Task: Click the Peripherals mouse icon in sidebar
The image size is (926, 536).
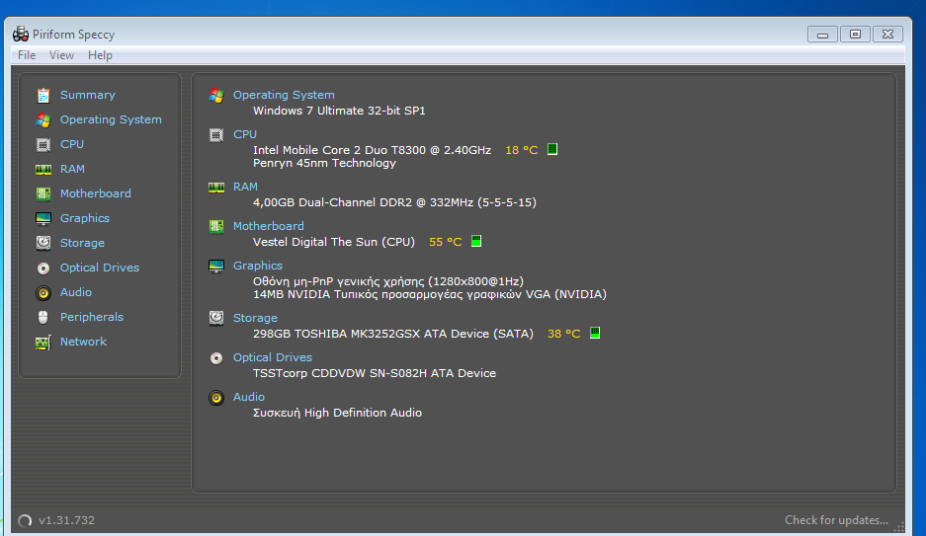Action: (43, 317)
